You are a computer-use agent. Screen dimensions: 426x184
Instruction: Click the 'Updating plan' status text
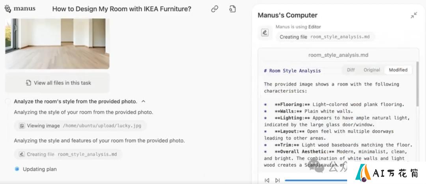click(40, 169)
